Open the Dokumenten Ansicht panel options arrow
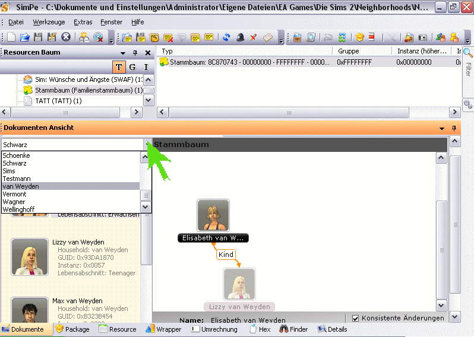This screenshot has width=474, height=337. [x=442, y=128]
